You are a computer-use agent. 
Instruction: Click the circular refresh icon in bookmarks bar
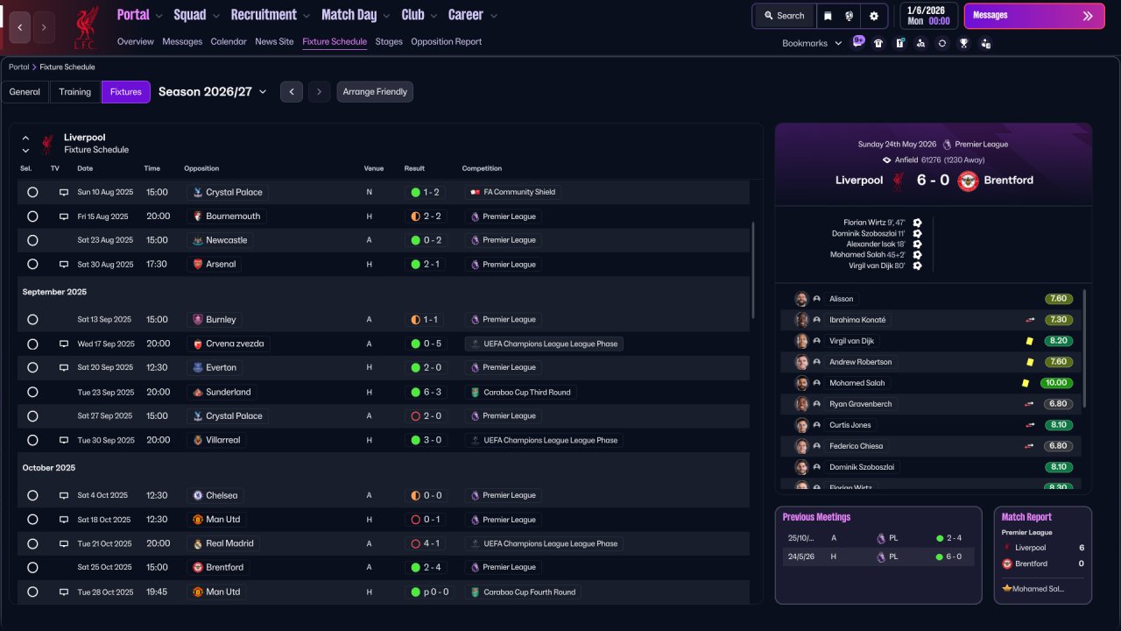click(x=942, y=43)
